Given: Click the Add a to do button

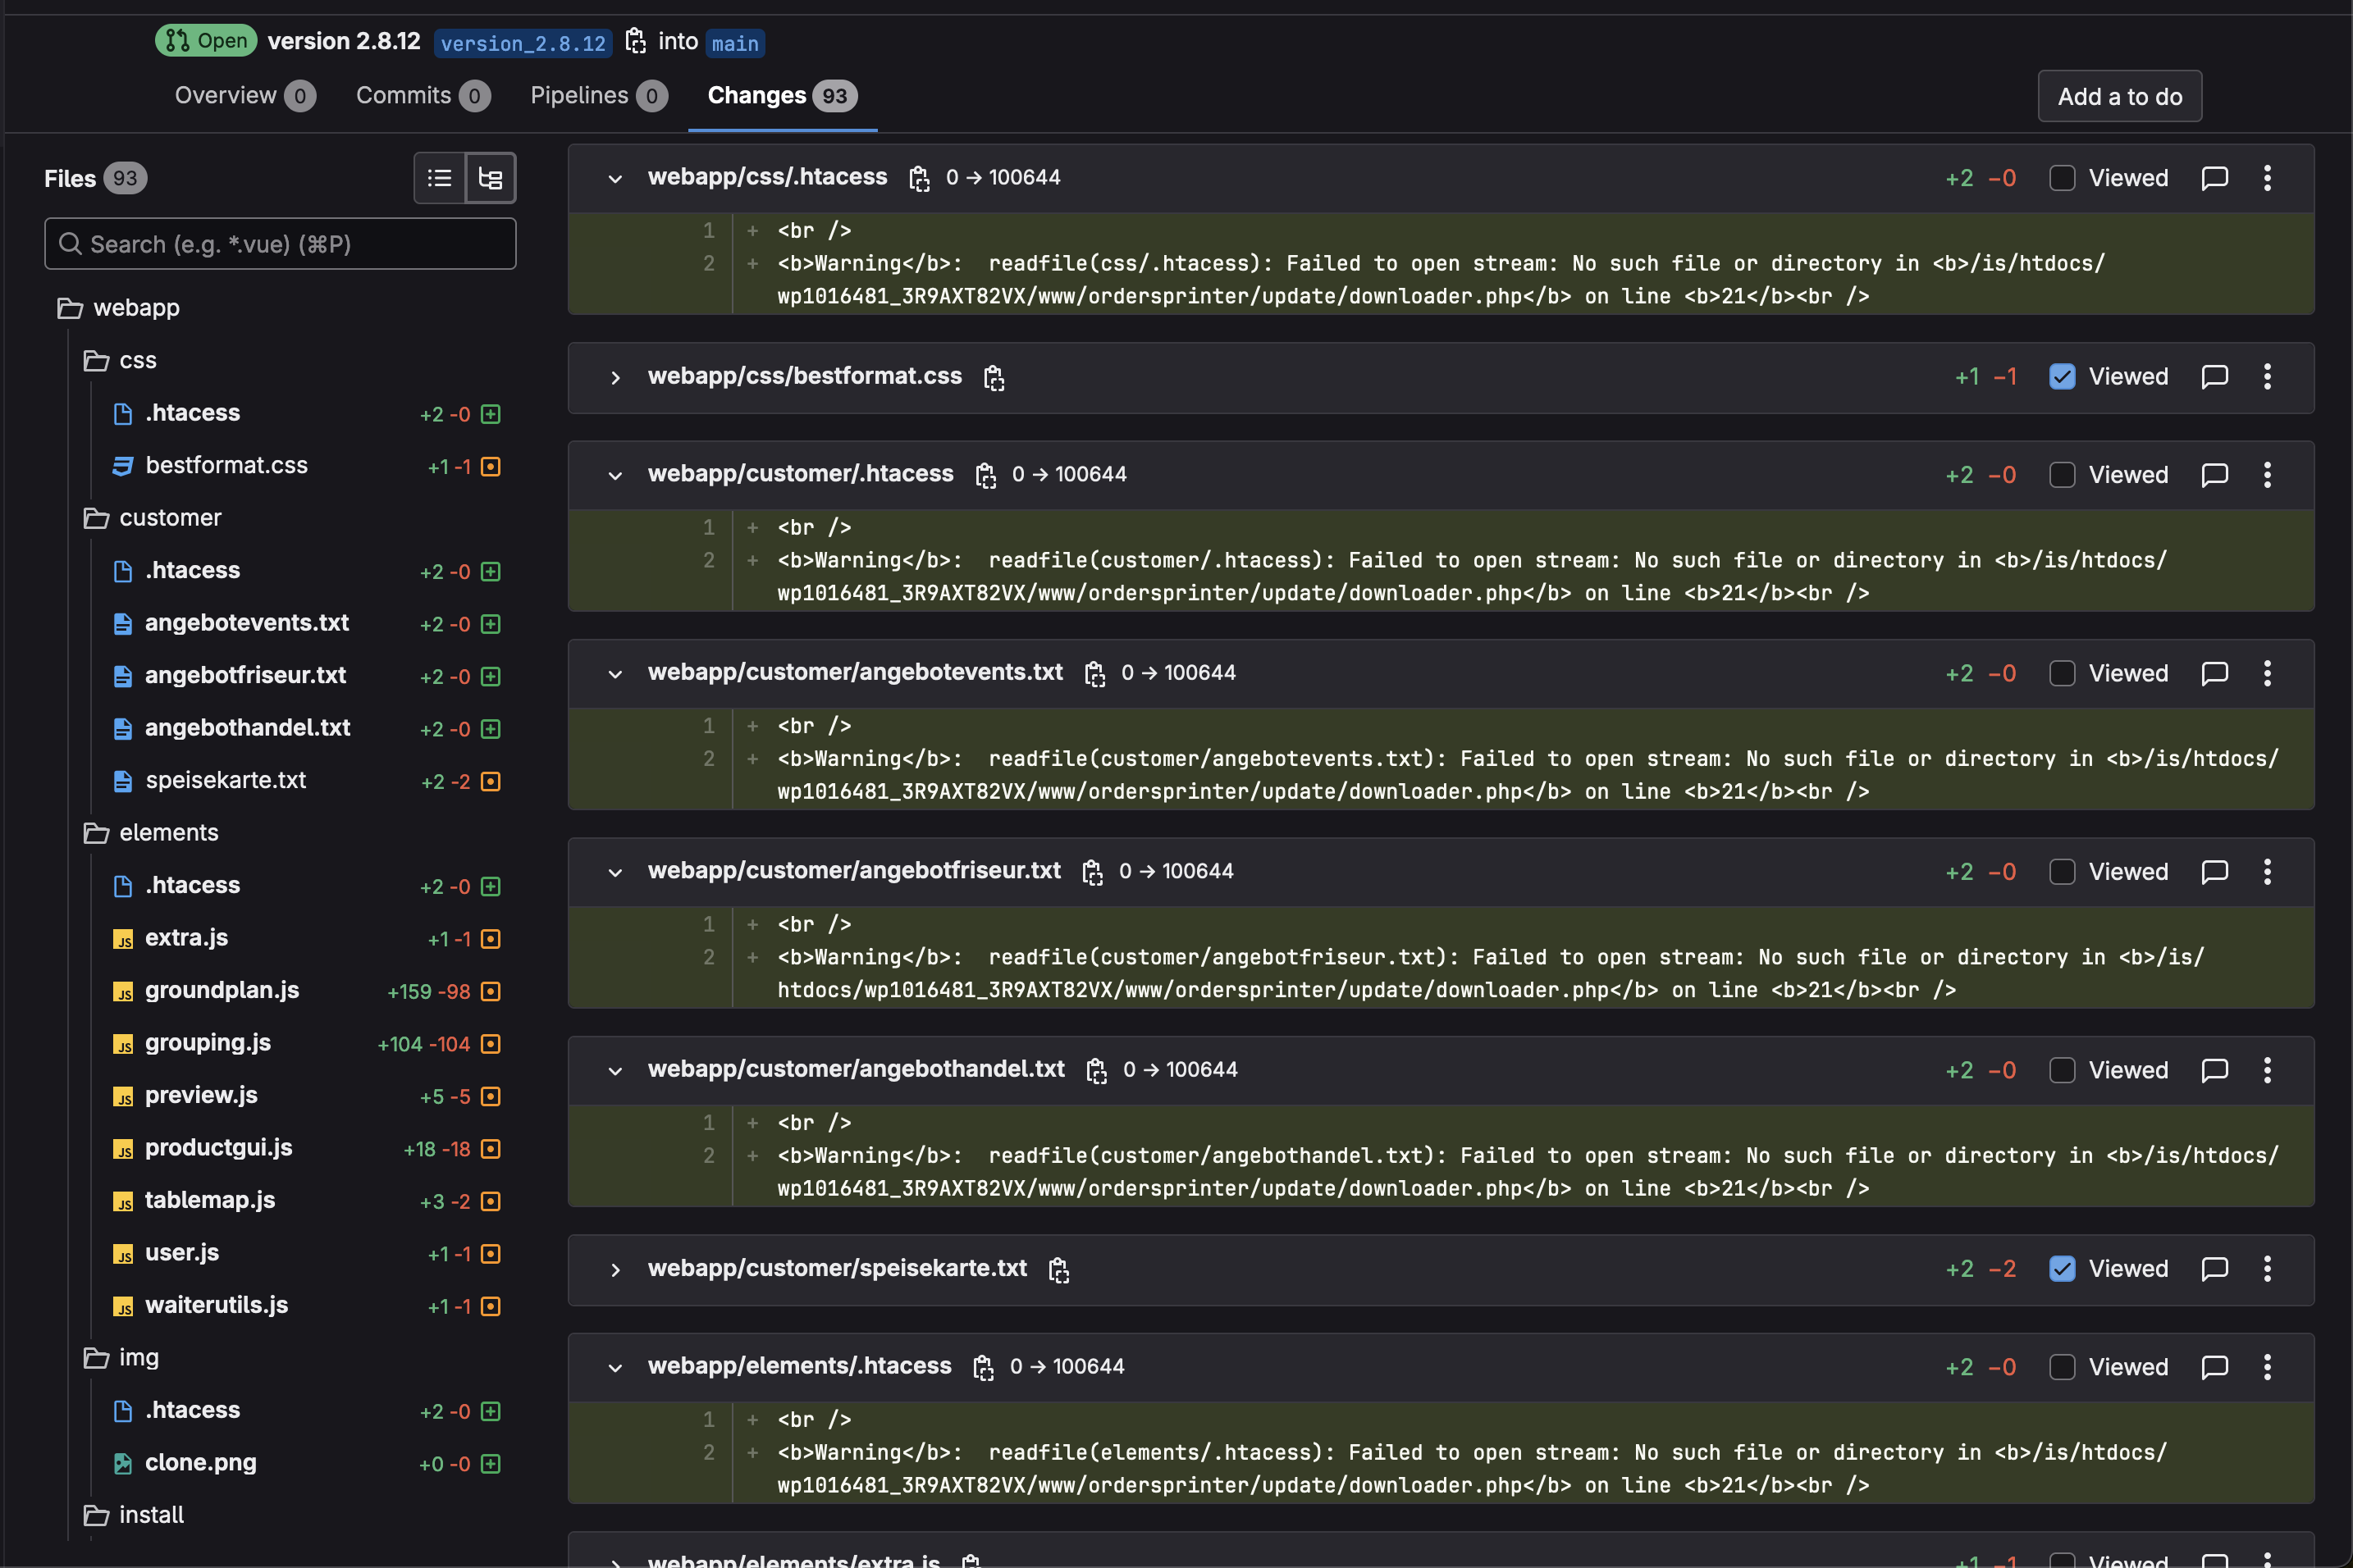Looking at the screenshot, I should coord(2120,97).
